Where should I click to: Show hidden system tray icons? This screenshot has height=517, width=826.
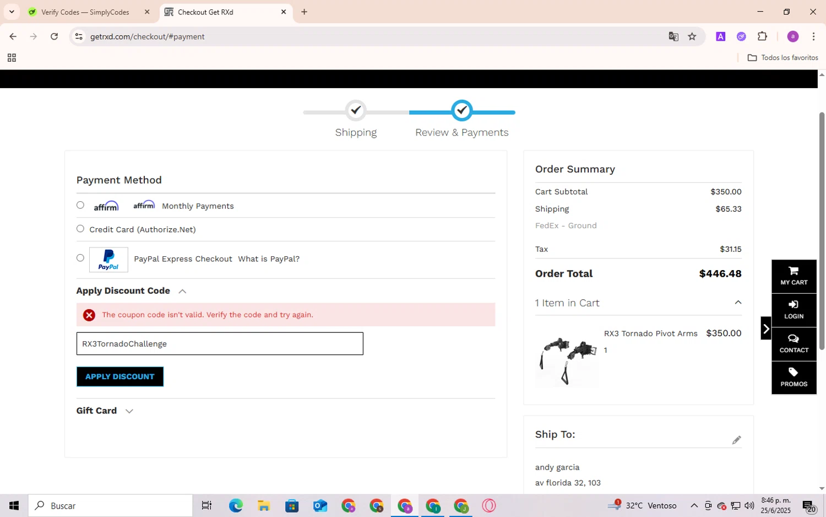point(694,505)
